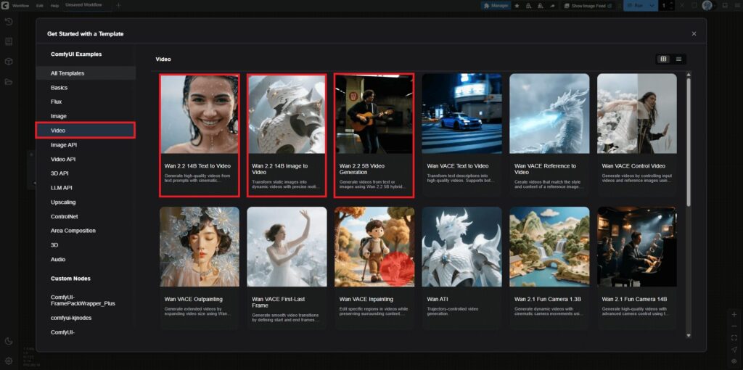The height and width of the screenshot is (370, 743).
Task: Open ComfyUI-FramePackWrapper_Plus custom node templates
Action: 86,300
